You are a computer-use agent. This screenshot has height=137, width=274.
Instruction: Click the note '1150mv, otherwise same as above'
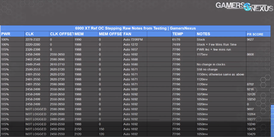click(x=220, y=74)
